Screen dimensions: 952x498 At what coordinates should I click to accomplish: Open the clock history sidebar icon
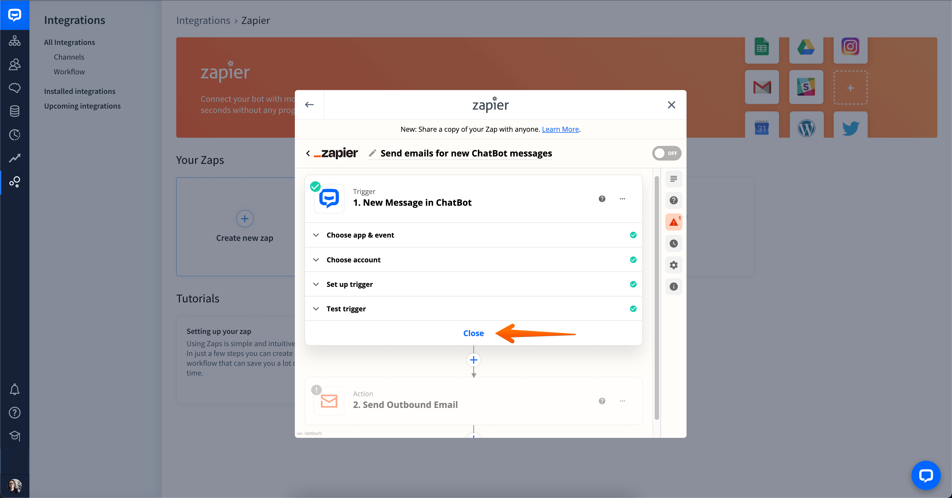pyautogui.click(x=14, y=135)
